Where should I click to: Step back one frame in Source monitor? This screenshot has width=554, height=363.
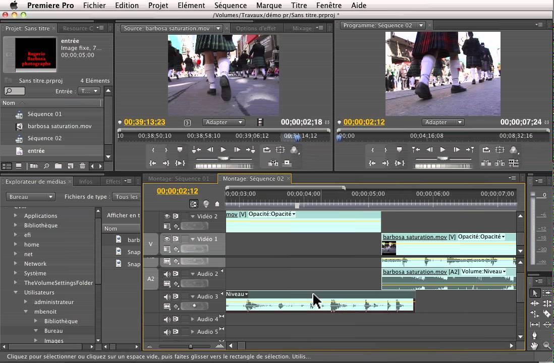pos(210,150)
